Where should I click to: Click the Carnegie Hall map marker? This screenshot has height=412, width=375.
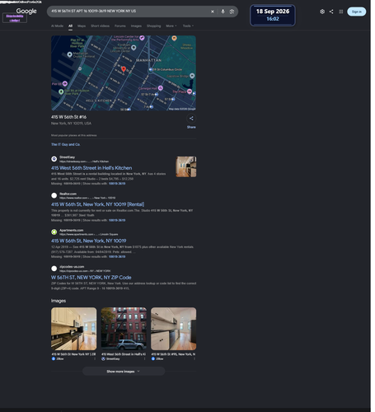pos(161,88)
